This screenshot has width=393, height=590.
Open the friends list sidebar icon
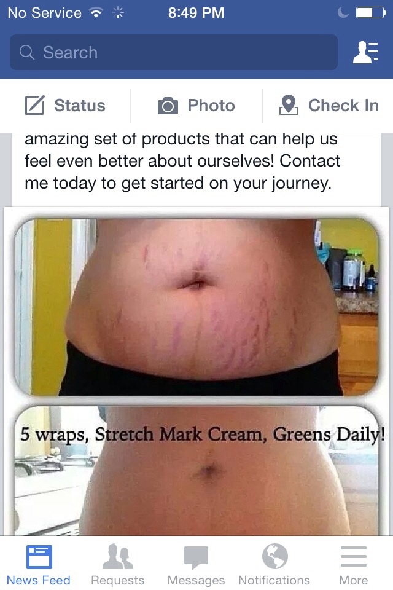[x=365, y=52]
